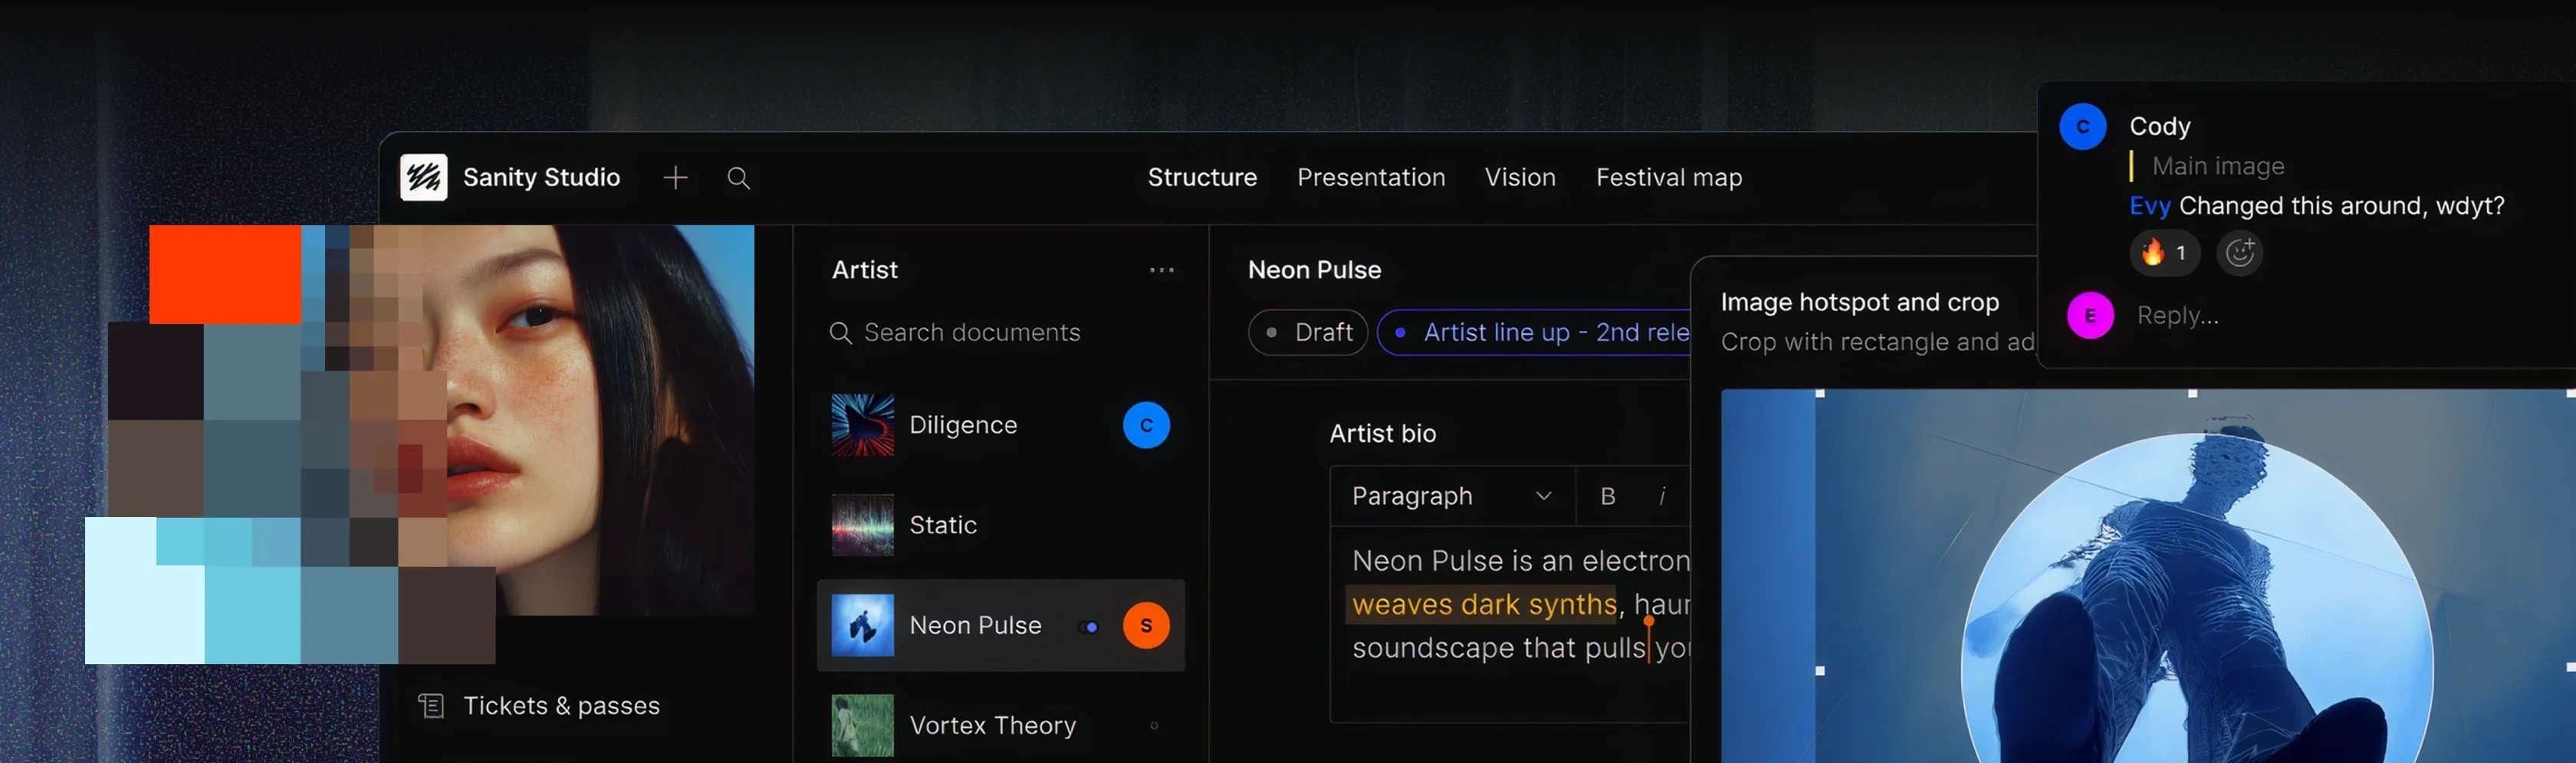Viewport: 2576px width, 763px height.
Task: Click the Diligence thumbnail image
Action: [863, 425]
